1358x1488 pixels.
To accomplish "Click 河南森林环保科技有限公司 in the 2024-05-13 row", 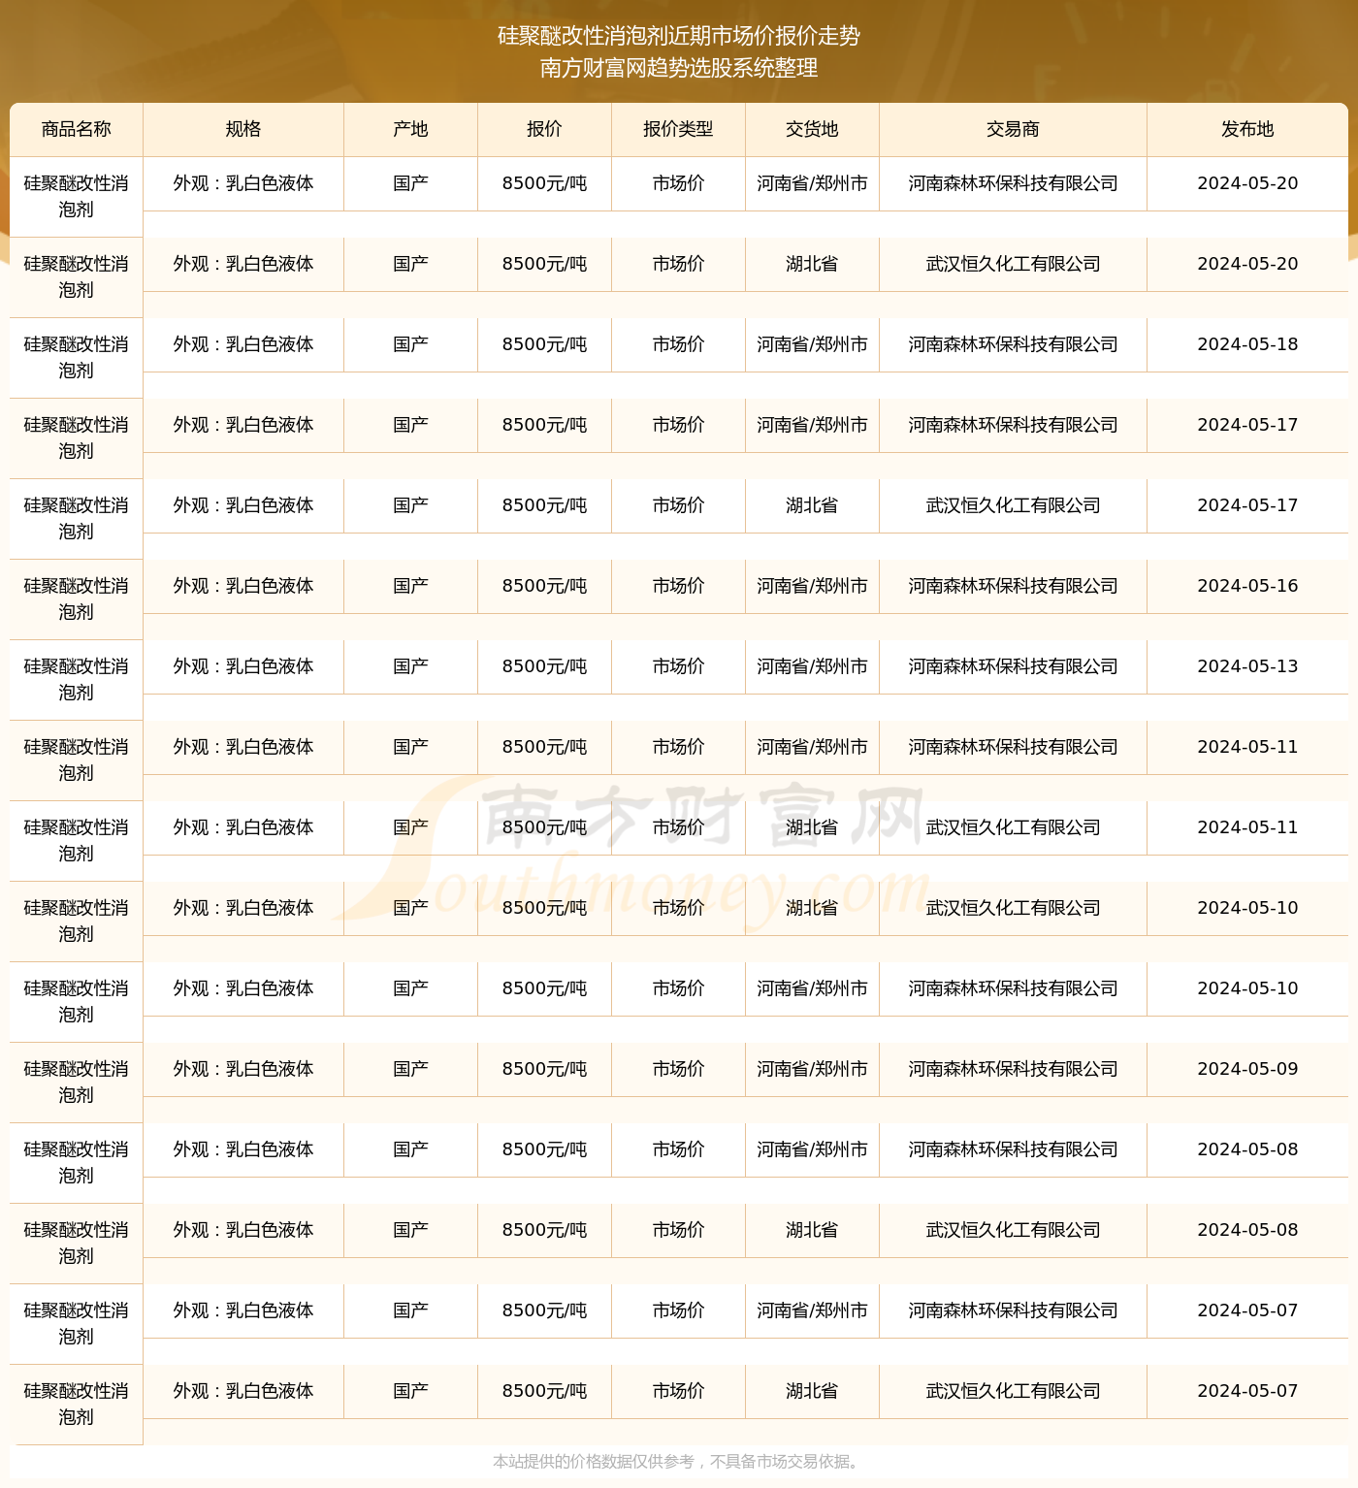I will (x=1013, y=666).
